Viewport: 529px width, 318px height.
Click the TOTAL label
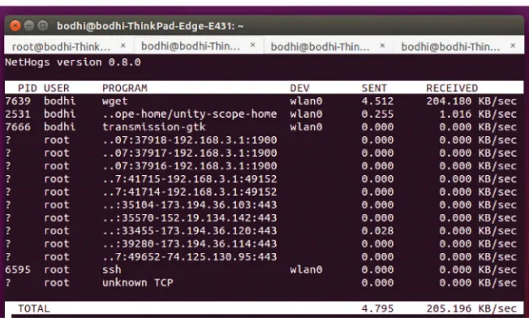tap(34, 308)
